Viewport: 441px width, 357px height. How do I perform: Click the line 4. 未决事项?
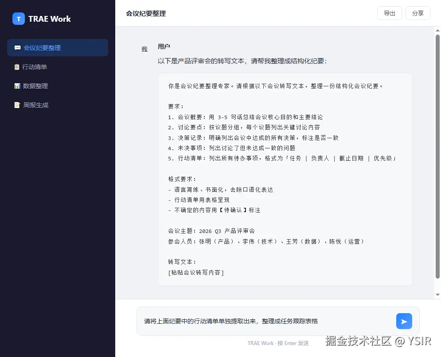231,148
